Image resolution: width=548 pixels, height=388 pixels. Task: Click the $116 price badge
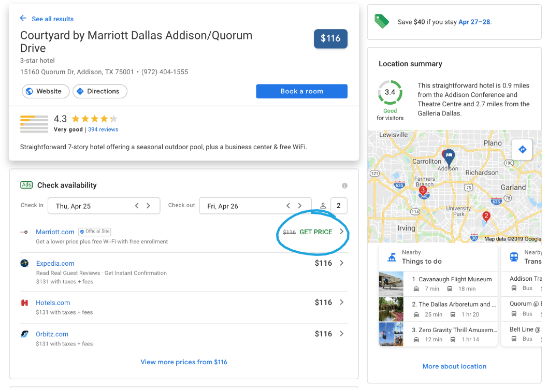click(330, 38)
